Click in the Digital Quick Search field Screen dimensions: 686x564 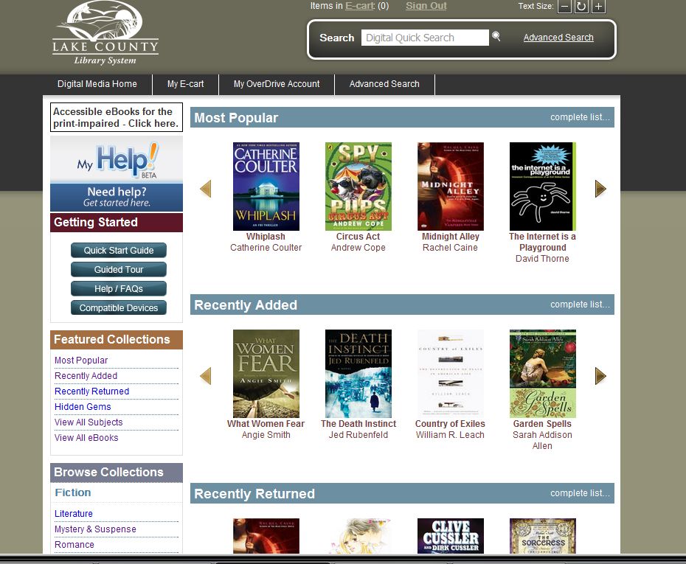pyautogui.click(x=425, y=38)
